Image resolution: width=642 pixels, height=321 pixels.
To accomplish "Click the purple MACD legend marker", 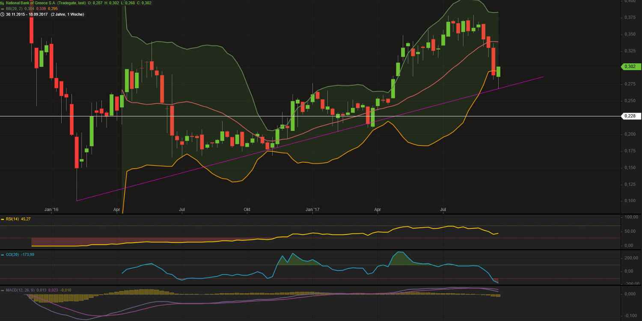I will tap(3, 290).
